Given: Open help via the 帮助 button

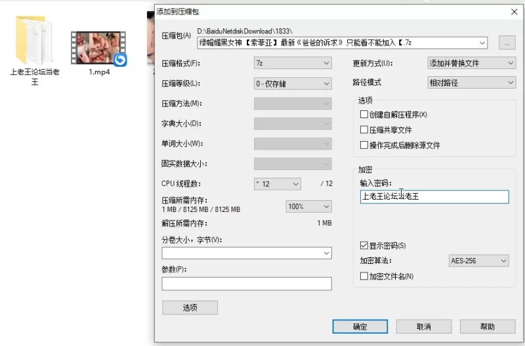Looking at the screenshot, I should (x=488, y=326).
